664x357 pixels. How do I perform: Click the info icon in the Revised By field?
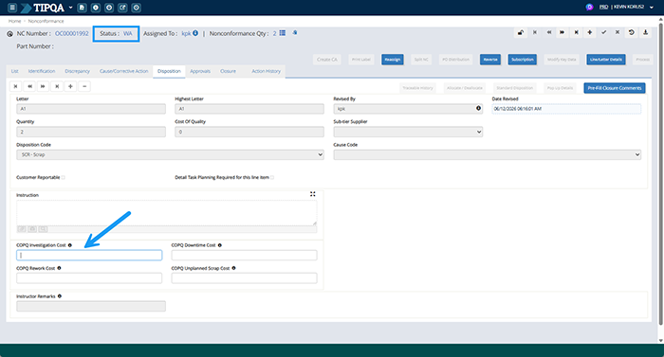tap(478, 108)
